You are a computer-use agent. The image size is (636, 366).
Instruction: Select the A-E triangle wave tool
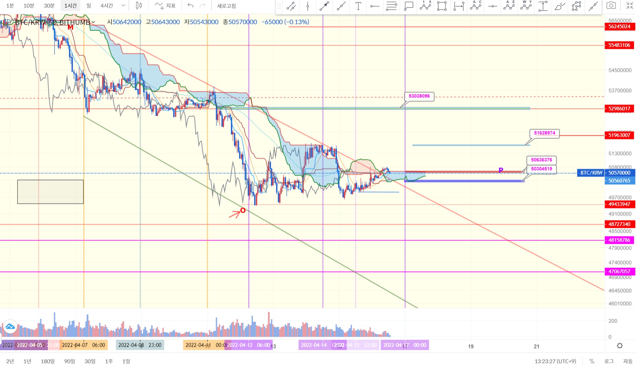coord(509,6)
